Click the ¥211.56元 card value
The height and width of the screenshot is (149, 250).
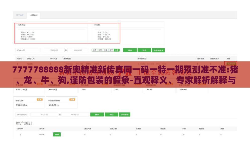22,90
